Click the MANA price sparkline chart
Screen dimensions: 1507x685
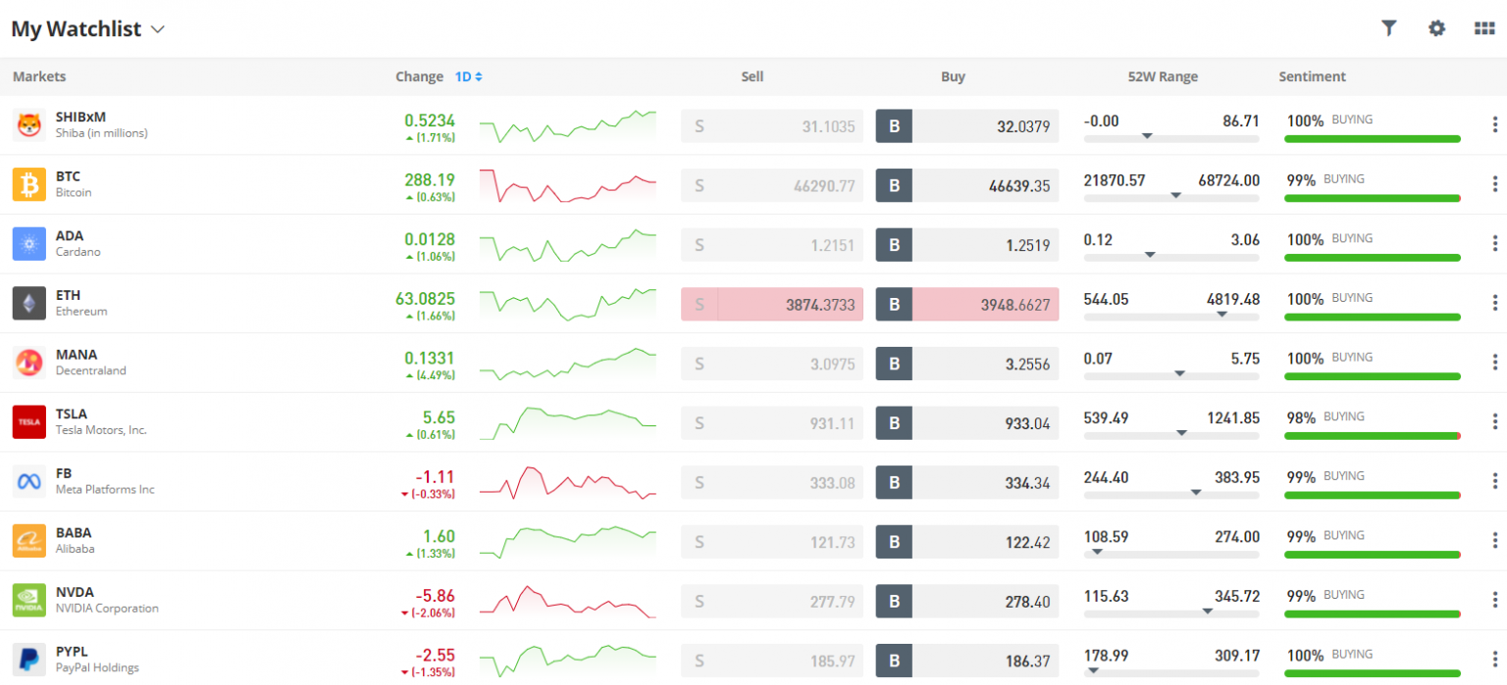568,363
